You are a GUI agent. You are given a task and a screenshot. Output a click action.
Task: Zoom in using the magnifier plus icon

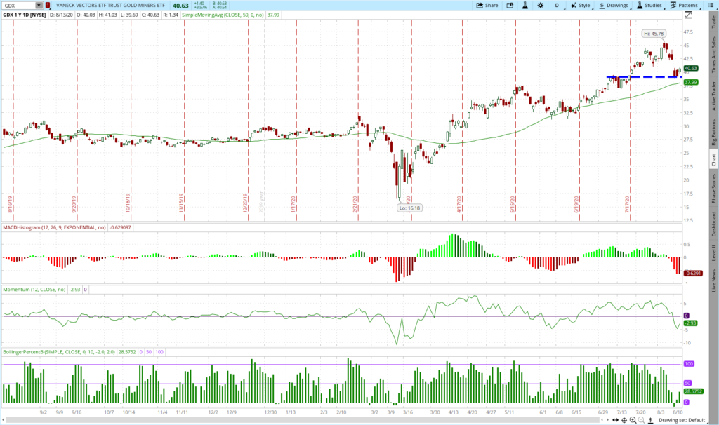click(633, 420)
